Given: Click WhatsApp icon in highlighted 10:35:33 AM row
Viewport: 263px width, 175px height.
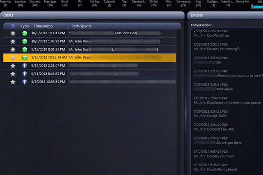Looking at the screenshot, I should (25, 58).
